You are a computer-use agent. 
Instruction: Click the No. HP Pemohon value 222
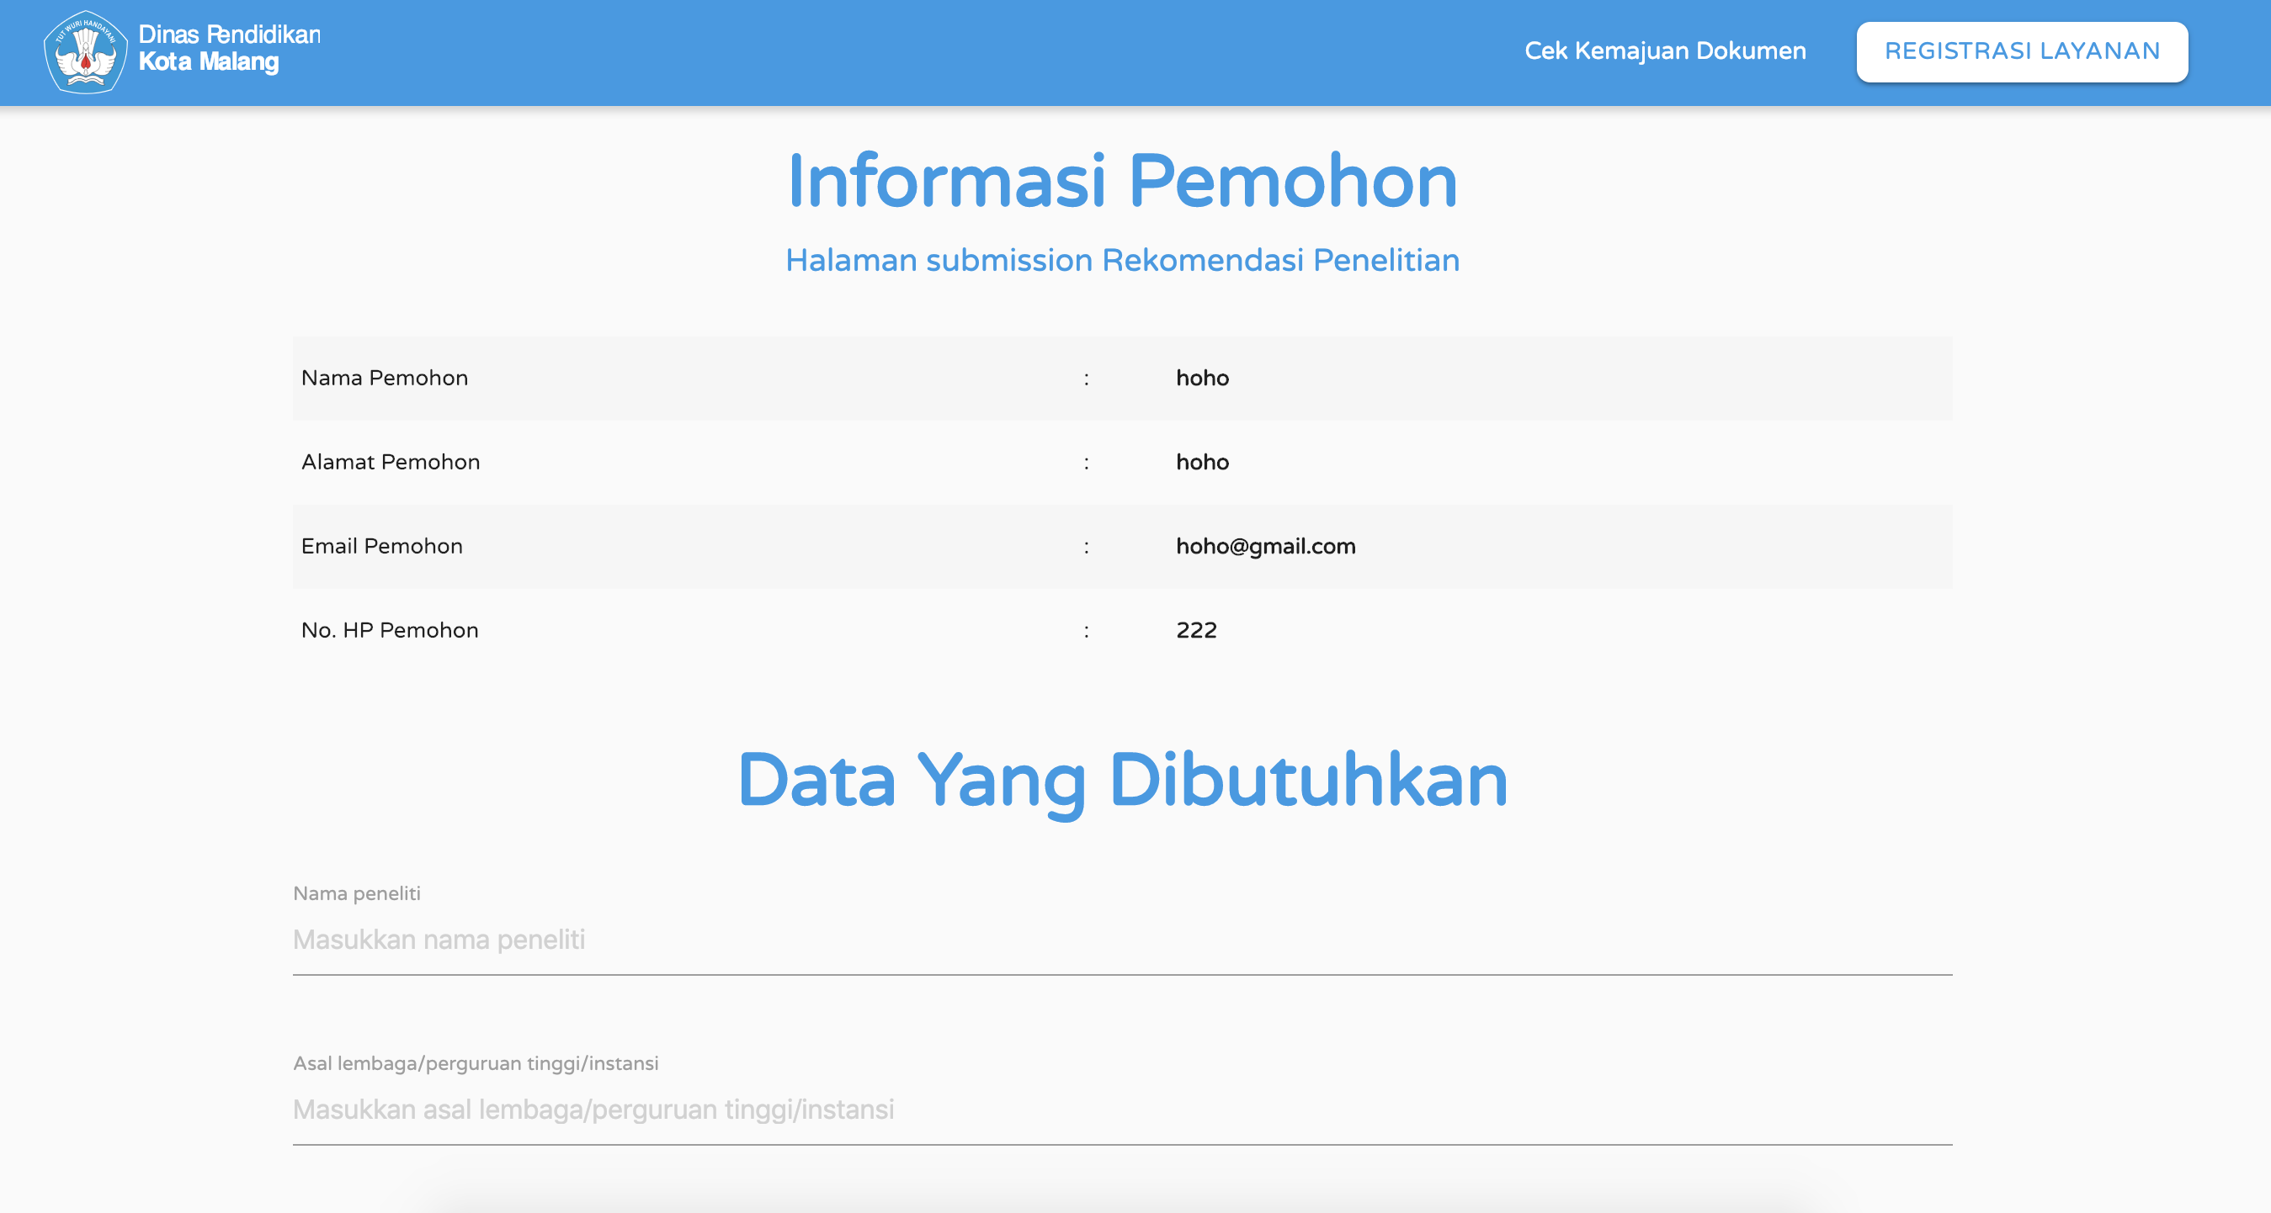coord(1196,630)
